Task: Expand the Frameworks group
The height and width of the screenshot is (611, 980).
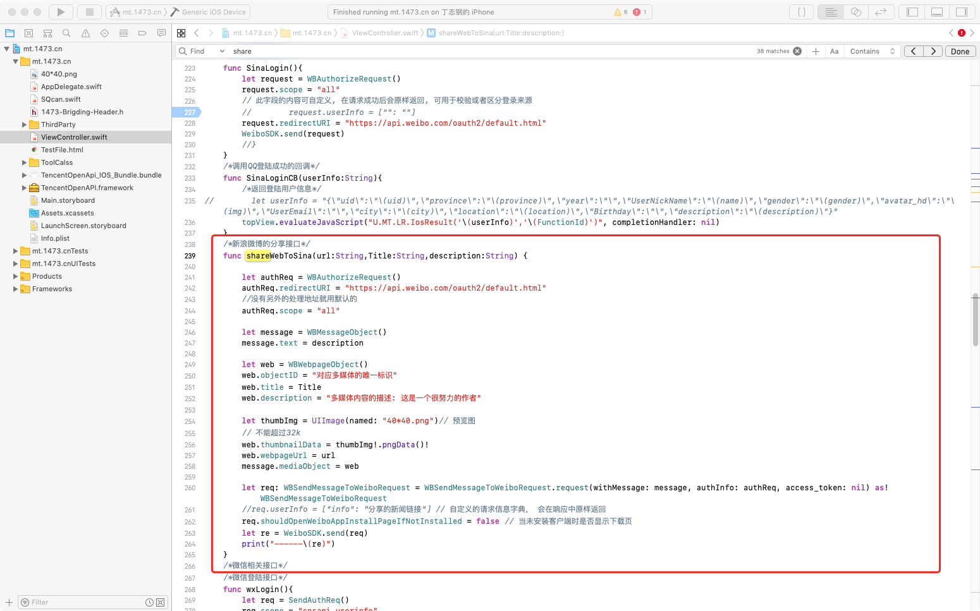Action: click(16, 289)
